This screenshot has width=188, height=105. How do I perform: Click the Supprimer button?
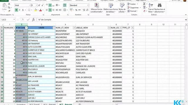tap(134, 8)
